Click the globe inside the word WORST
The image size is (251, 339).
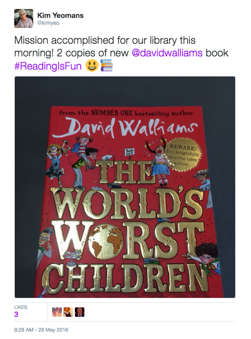point(106,241)
